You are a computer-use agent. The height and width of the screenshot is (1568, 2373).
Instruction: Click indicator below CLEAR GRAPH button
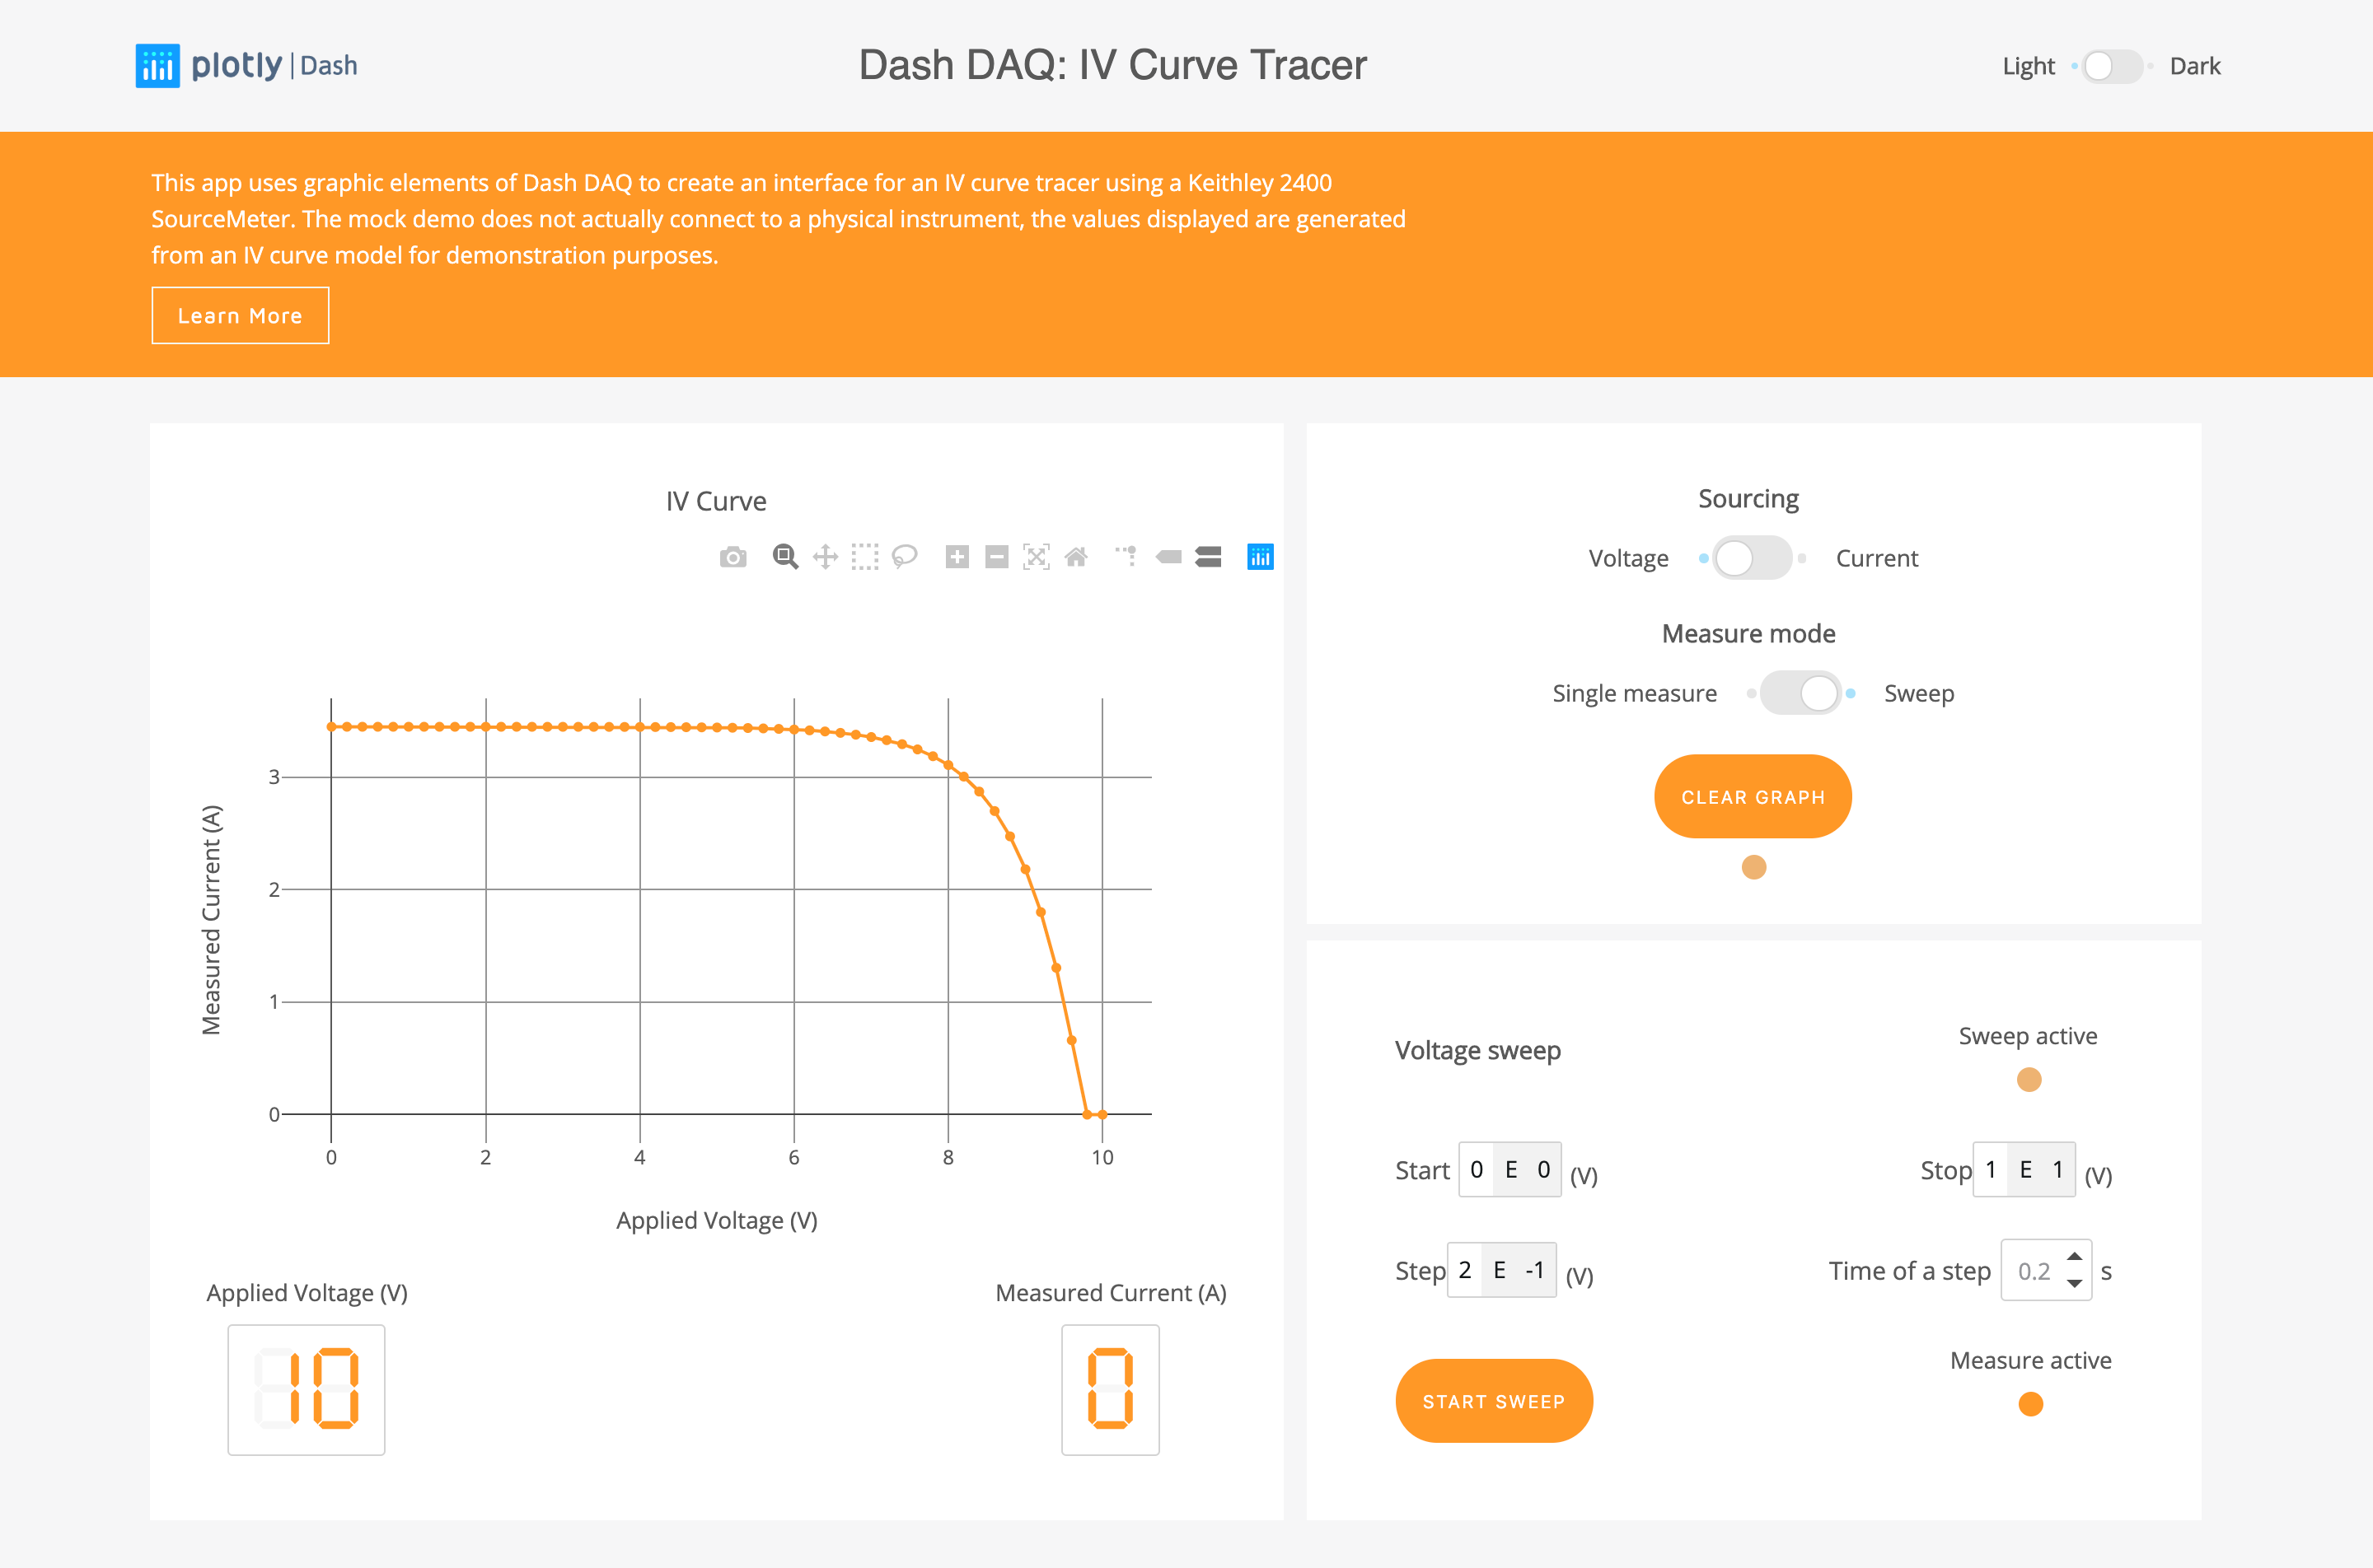(x=1753, y=867)
